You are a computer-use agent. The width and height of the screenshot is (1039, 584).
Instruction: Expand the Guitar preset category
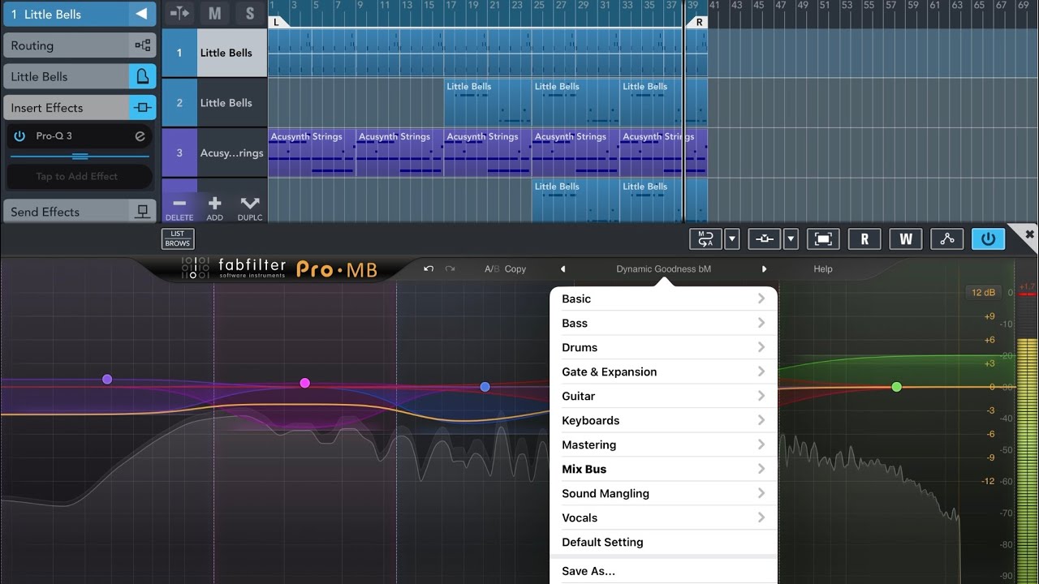(x=663, y=396)
